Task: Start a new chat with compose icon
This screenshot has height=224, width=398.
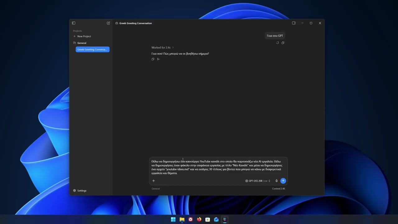Action: (x=108, y=23)
